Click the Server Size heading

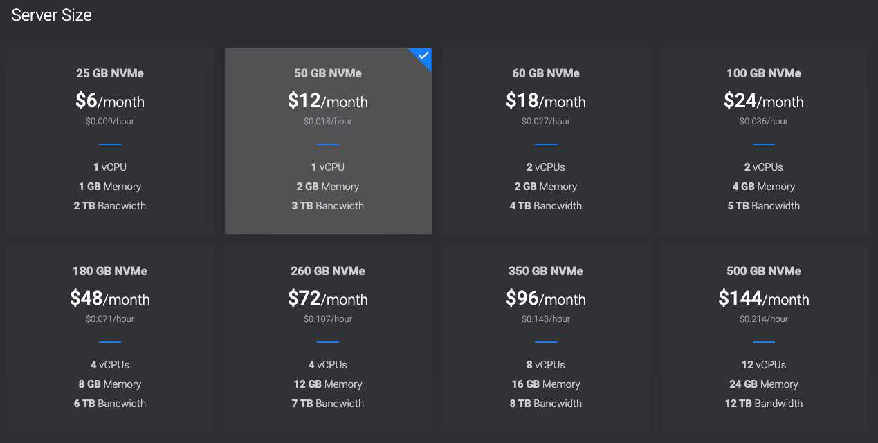[x=52, y=15]
